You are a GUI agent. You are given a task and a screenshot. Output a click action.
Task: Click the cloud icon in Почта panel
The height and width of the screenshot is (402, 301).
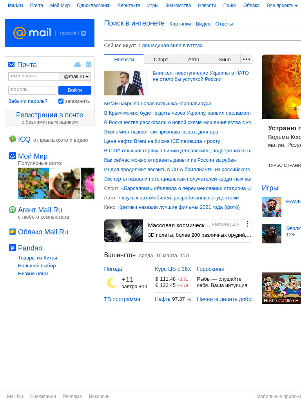(x=77, y=65)
